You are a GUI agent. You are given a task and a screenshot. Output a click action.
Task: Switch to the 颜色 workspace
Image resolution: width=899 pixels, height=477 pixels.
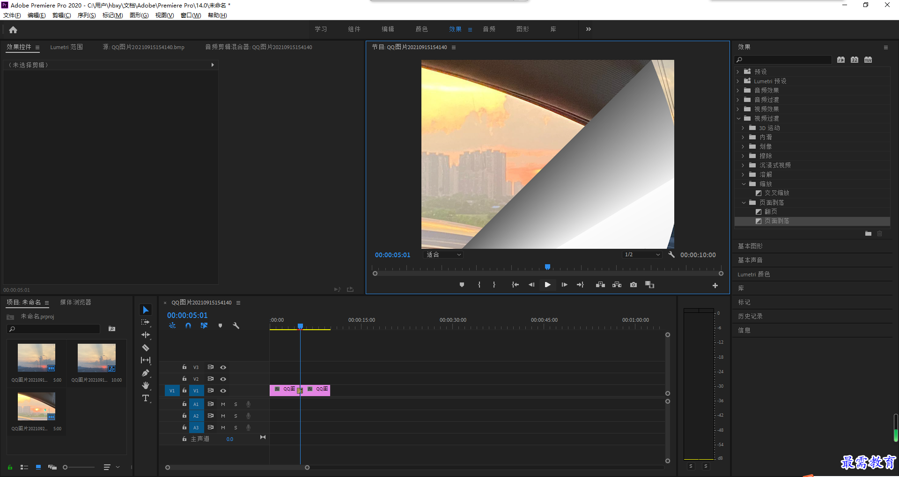coord(421,29)
